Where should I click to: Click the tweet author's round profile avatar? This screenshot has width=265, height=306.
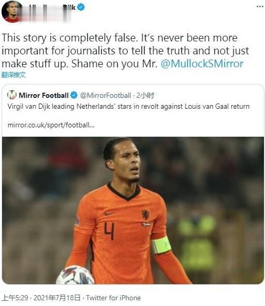point(11,11)
